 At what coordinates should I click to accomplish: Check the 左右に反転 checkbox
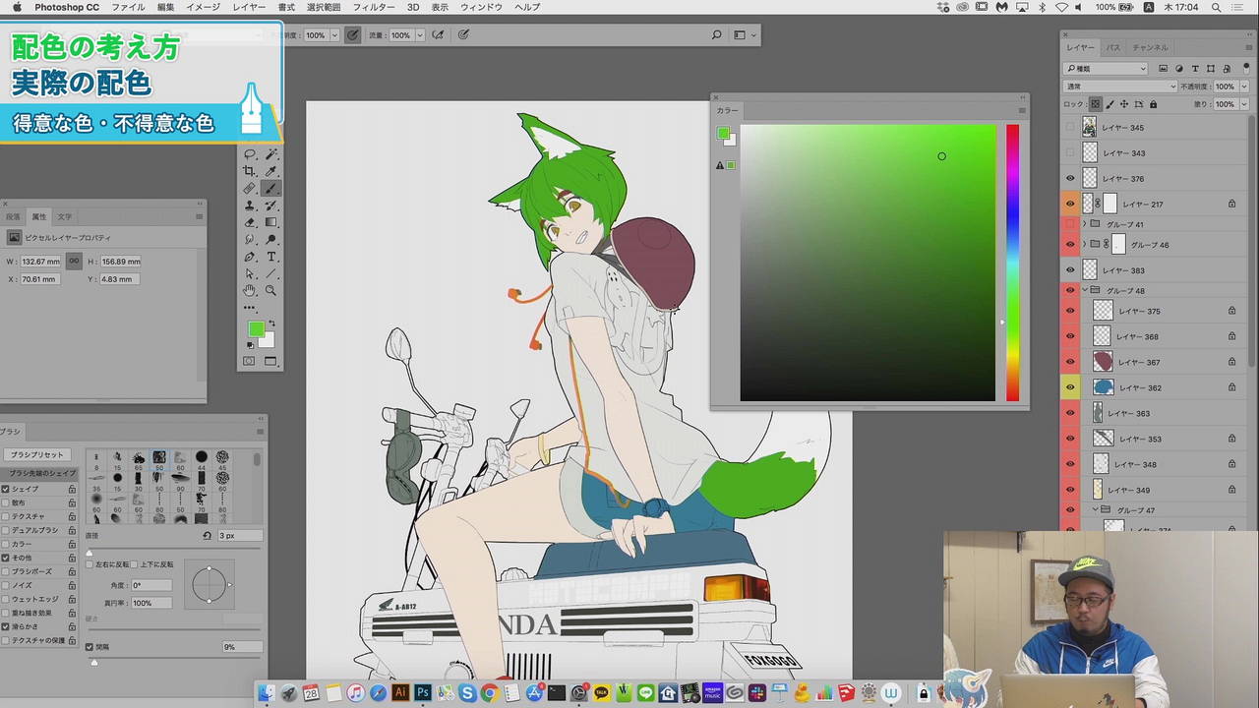pyautogui.click(x=90, y=564)
